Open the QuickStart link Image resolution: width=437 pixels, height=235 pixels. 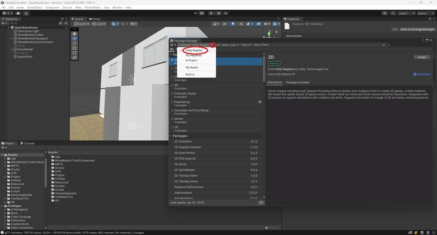[422, 74]
